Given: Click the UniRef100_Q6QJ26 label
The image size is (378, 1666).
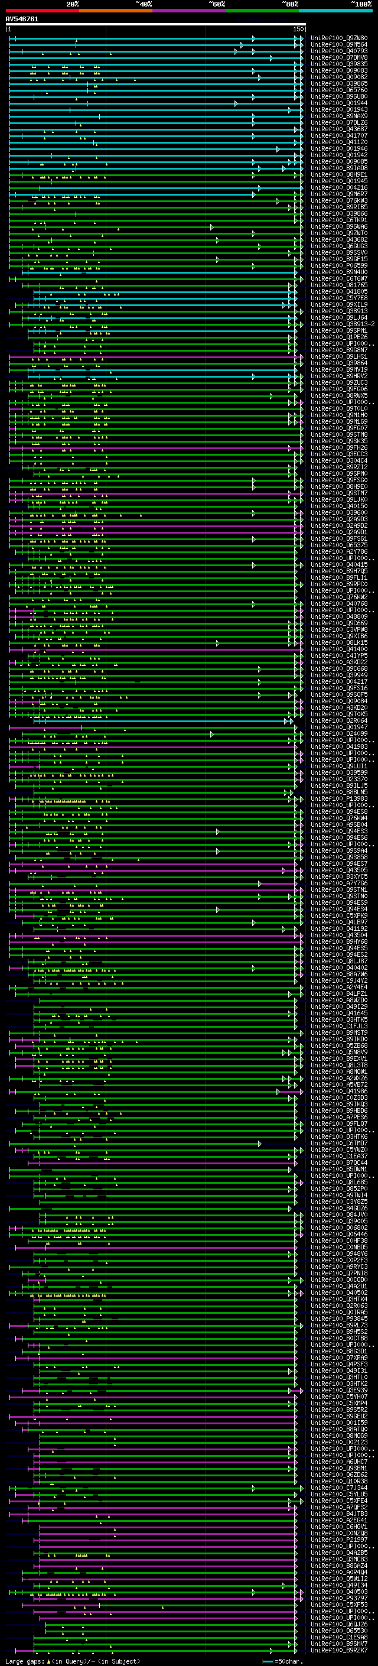Looking at the screenshot, I should pos(338,1624).
